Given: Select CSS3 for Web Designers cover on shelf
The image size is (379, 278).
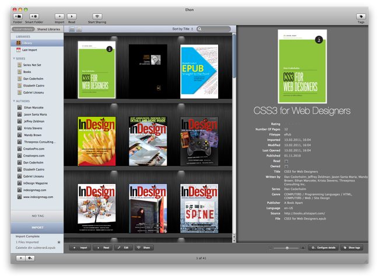Looking at the screenshot, I should 97,69.
